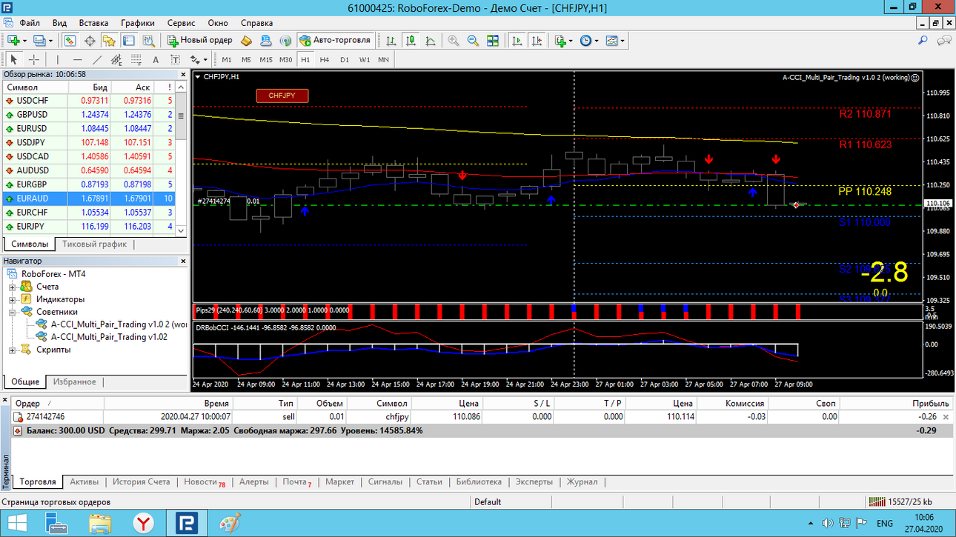Zoom out on the chart
Viewport: 956px width, 537px height.
point(473,40)
